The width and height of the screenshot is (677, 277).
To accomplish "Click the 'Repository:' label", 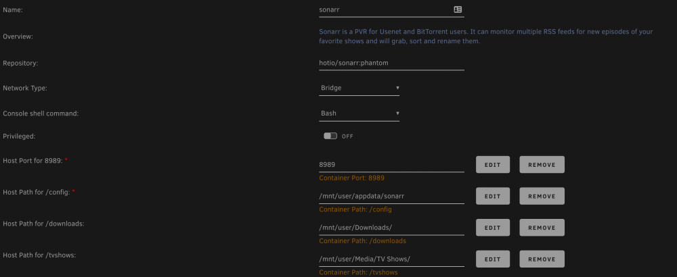I will point(20,64).
